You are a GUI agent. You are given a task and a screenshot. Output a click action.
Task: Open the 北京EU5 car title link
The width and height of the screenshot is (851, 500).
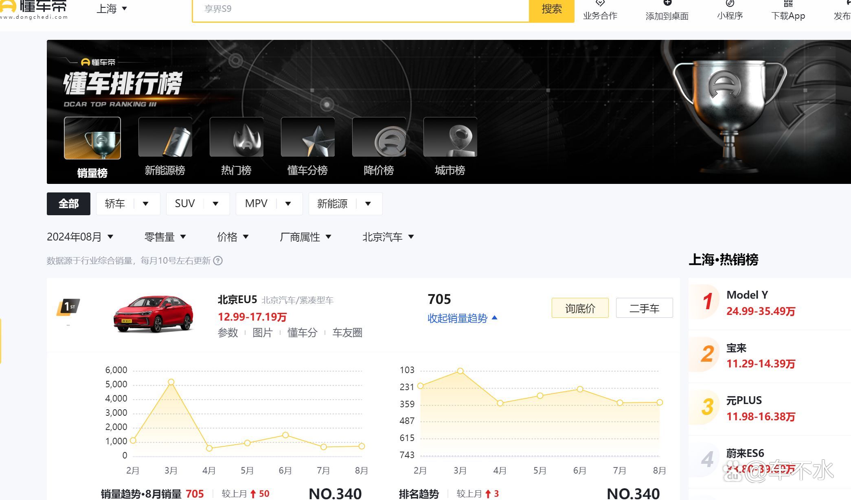click(237, 300)
